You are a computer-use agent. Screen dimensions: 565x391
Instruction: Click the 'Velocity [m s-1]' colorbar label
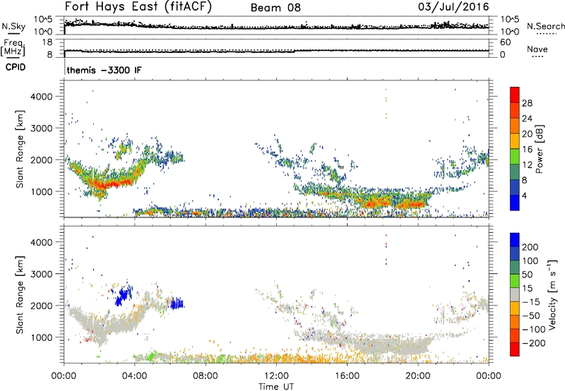[552, 294]
